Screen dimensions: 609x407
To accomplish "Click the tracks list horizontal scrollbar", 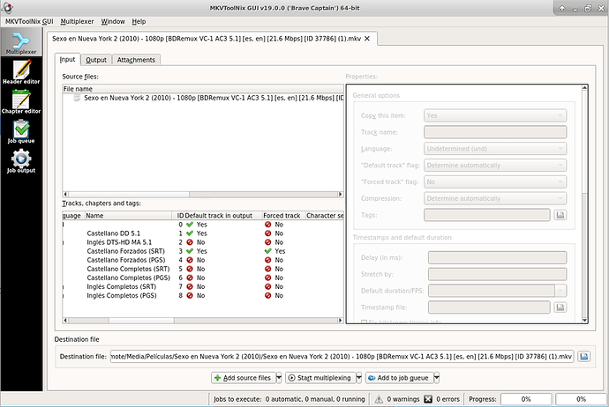I will coord(203,320).
